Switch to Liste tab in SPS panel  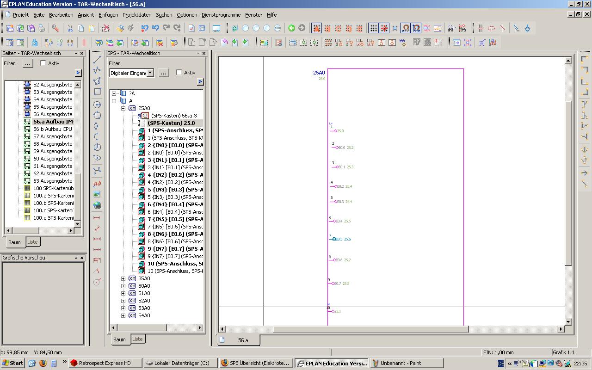pyautogui.click(x=137, y=339)
